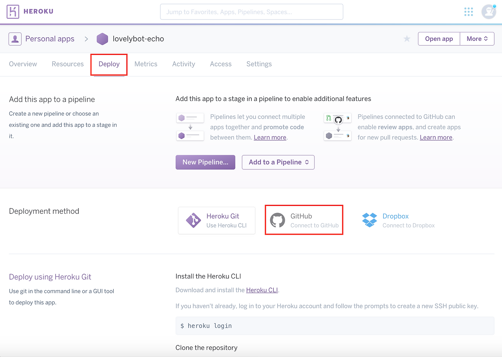Image resolution: width=502 pixels, height=357 pixels.
Task: Click the Personal apps person icon
Action: pos(15,39)
